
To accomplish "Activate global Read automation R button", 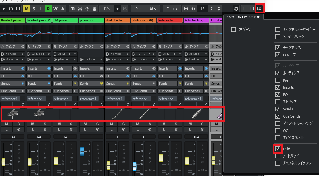I will 48,9.
